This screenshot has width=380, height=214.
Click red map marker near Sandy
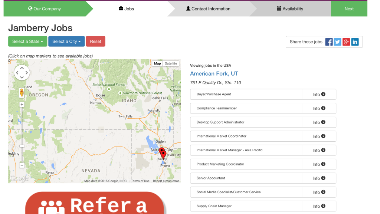point(164,155)
